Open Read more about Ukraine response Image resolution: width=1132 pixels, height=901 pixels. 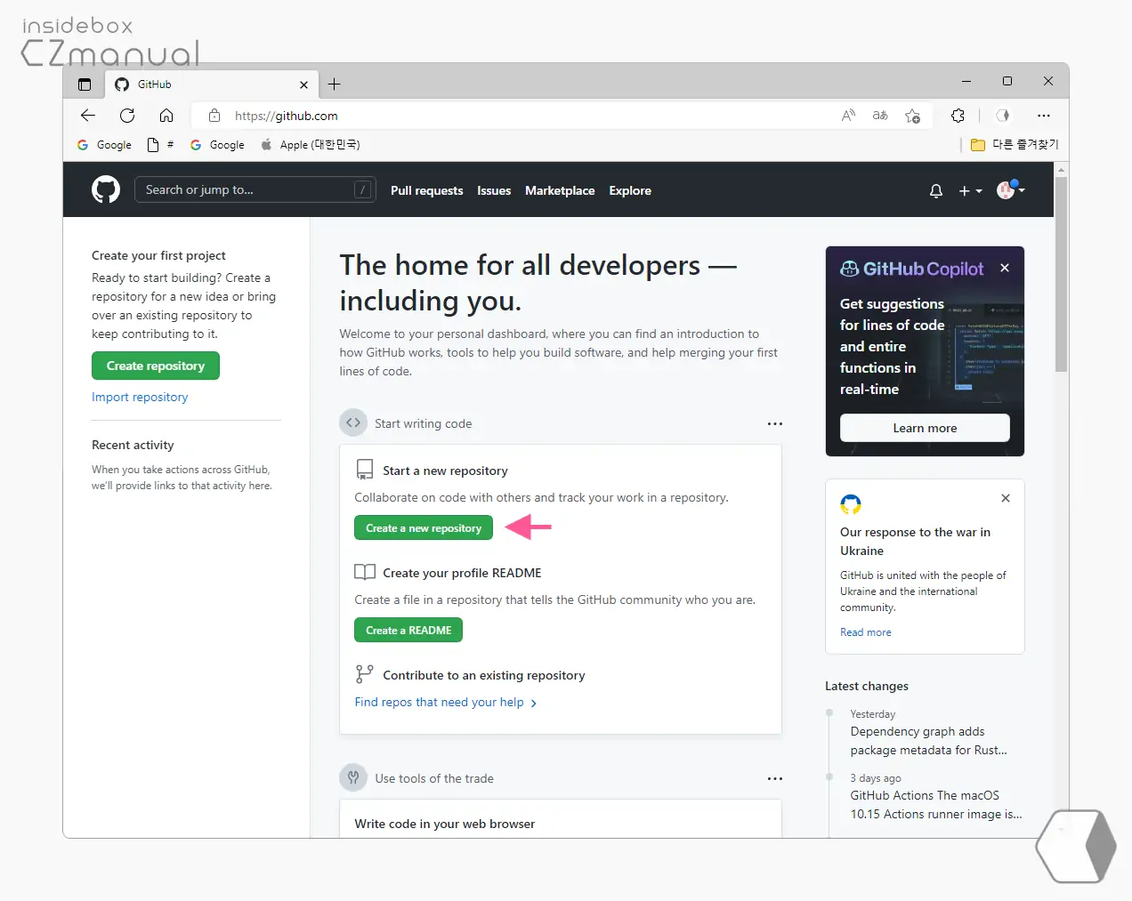pyautogui.click(x=866, y=632)
